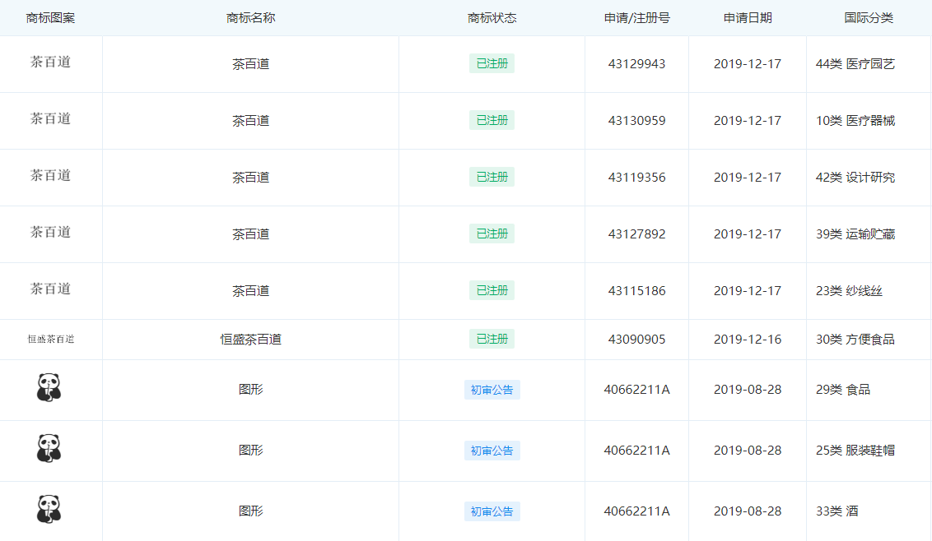
Task: Click 初审公告 badge in the 33类 酒 row
Action: (492, 511)
